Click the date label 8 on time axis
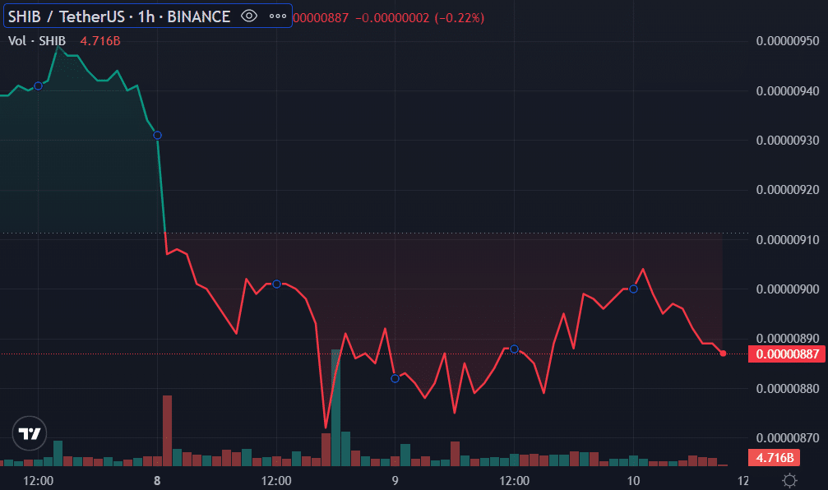828x490 pixels. 157,480
